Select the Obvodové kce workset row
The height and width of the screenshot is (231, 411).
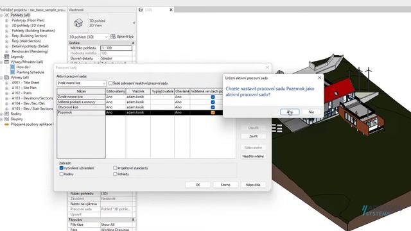coord(81,107)
